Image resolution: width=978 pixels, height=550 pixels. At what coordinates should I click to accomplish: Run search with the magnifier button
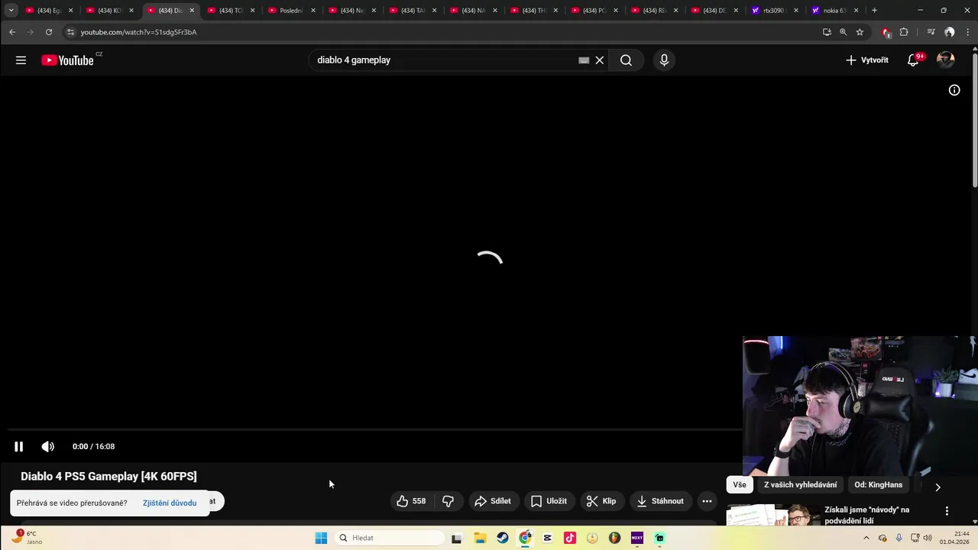pos(626,60)
